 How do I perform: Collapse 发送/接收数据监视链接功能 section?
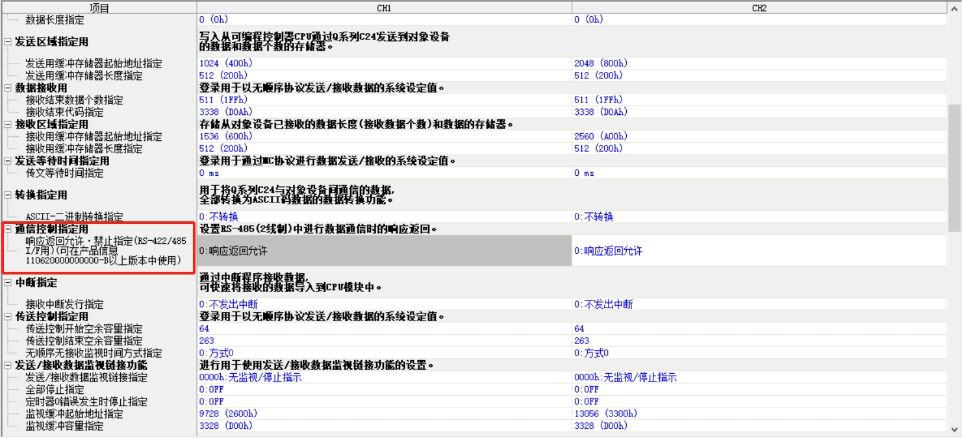(8, 366)
